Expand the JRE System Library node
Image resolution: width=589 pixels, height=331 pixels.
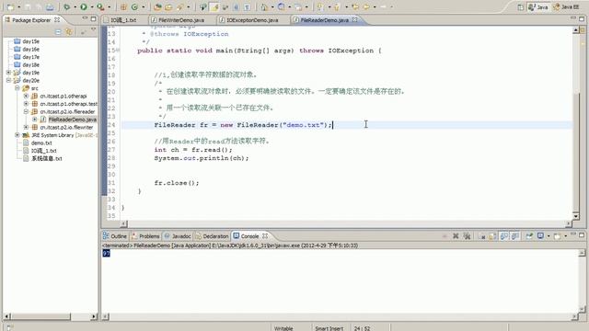[17, 135]
